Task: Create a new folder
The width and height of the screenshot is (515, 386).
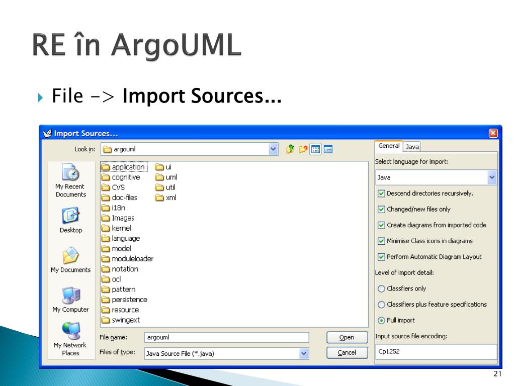Action: point(303,149)
